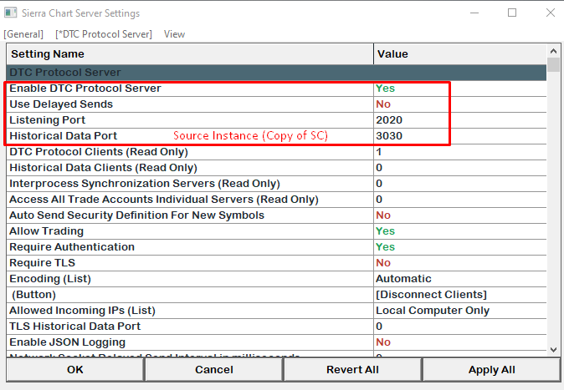Viewport: 564px width, 390px height.
Task: Maximize the Sierra Chart Server Settings window
Action: pos(512,13)
